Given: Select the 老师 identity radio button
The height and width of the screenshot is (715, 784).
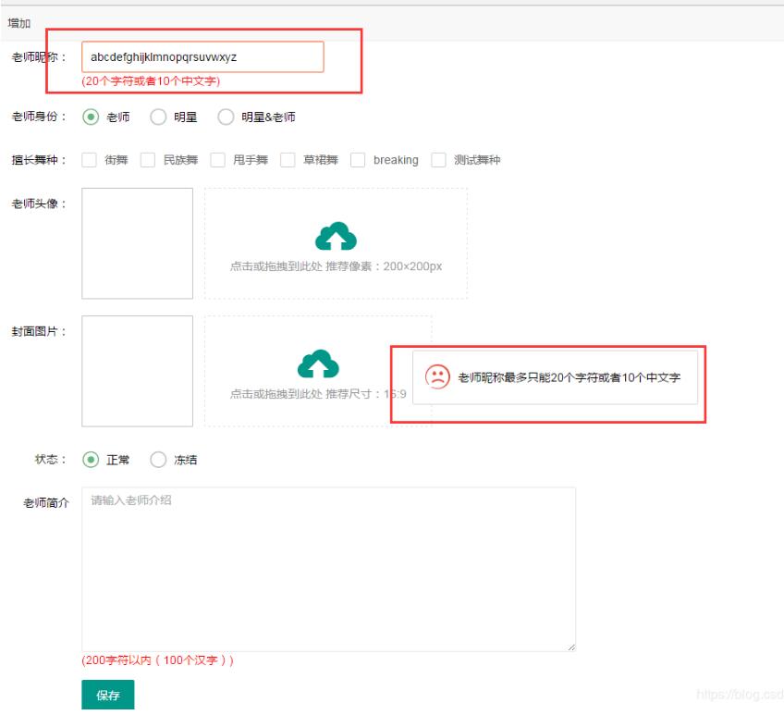Looking at the screenshot, I should tap(91, 117).
